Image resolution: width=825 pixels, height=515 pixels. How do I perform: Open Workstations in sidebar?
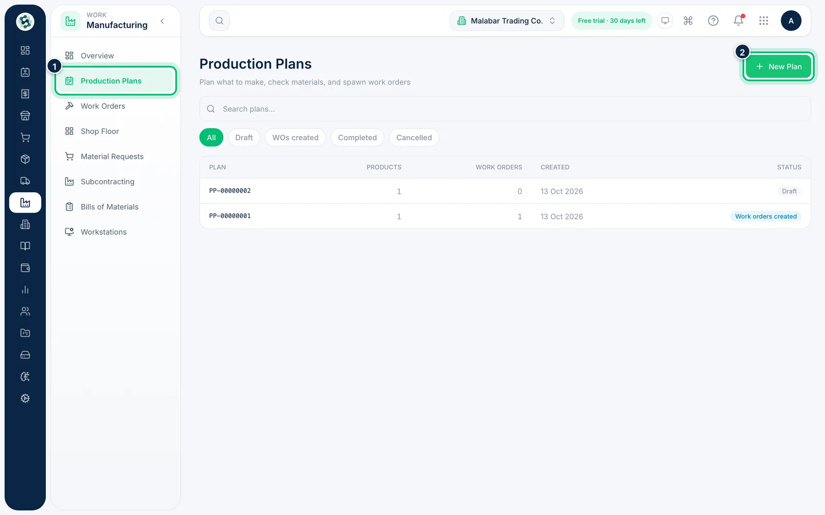point(115,232)
